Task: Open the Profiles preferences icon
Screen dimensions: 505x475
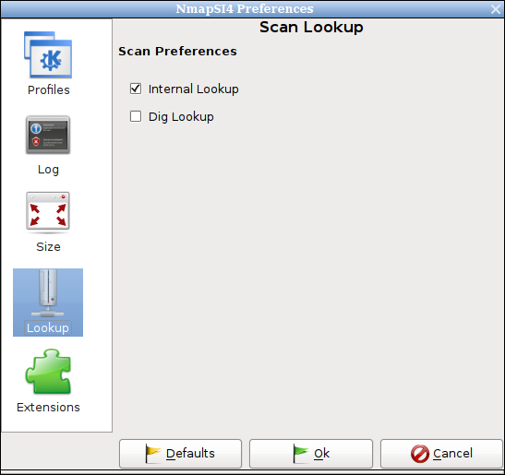Action: tap(48, 54)
